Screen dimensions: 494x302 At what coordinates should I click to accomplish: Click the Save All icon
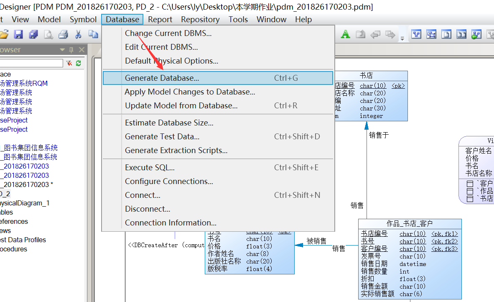coord(33,34)
